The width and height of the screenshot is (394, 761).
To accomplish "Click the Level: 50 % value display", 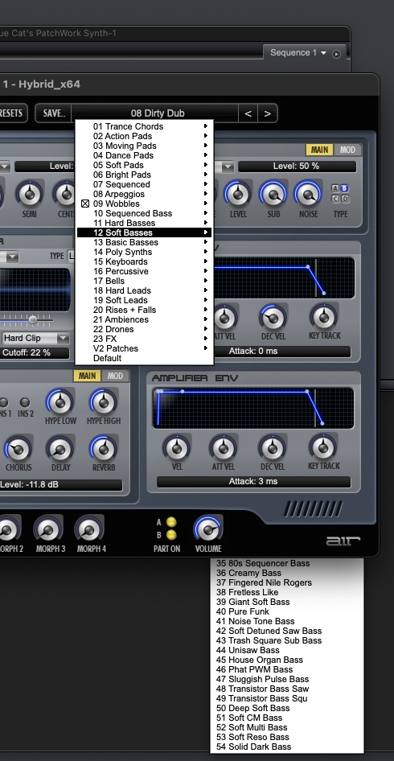I will 297,166.
